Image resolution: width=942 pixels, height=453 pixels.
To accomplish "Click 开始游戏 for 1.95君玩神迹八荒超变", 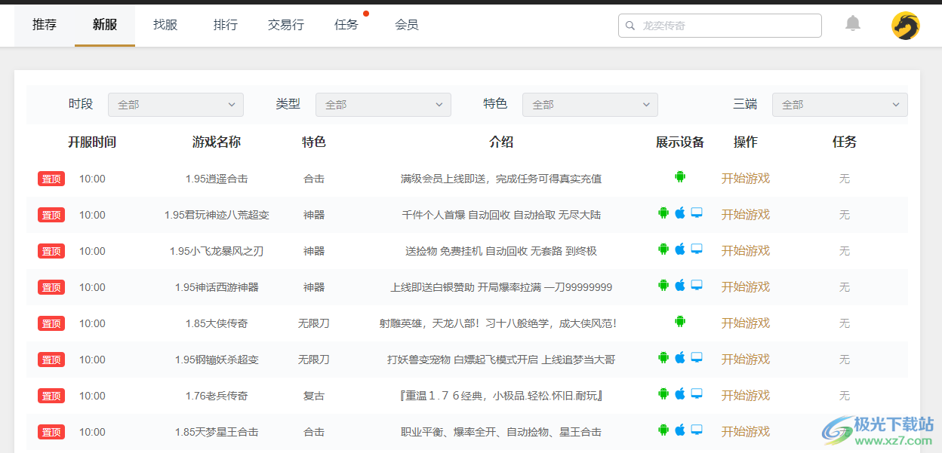I will pos(746,215).
